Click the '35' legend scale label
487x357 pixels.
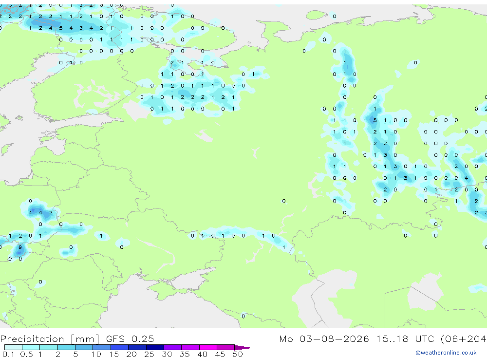coord(185,354)
